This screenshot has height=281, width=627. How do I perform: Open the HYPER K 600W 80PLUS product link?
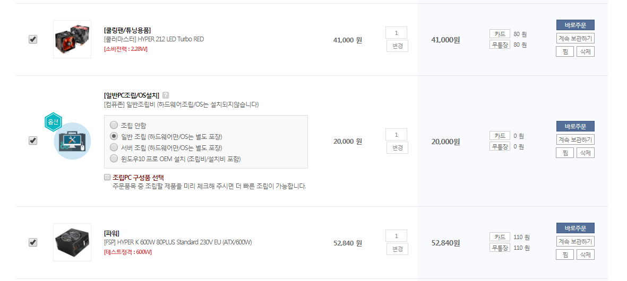(x=178, y=242)
